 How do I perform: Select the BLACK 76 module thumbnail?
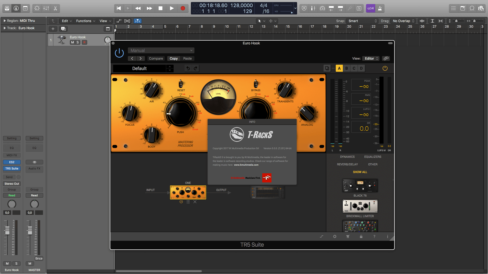click(360, 186)
